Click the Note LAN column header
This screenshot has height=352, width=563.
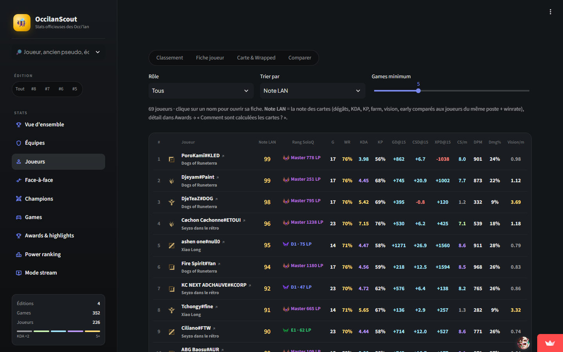[x=267, y=142]
